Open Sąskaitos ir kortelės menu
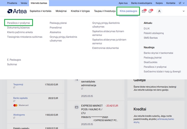 pos(40,11)
